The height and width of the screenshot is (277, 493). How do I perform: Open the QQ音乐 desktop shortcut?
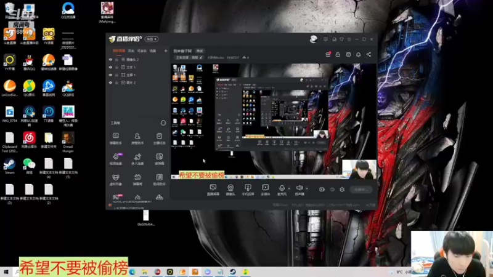[x=29, y=87]
